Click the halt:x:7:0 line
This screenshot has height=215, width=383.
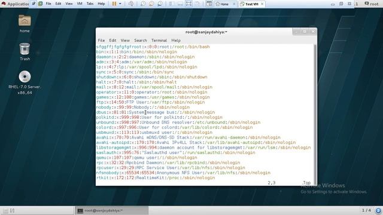[136, 82]
